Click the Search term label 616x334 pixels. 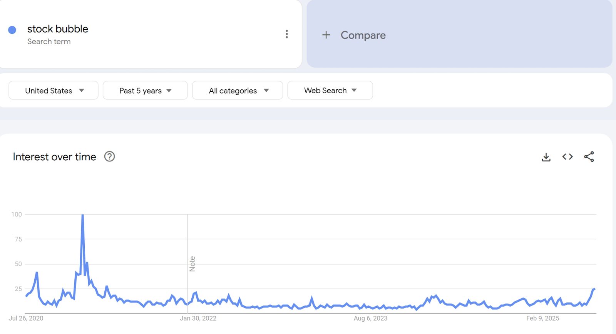pos(49,42)
